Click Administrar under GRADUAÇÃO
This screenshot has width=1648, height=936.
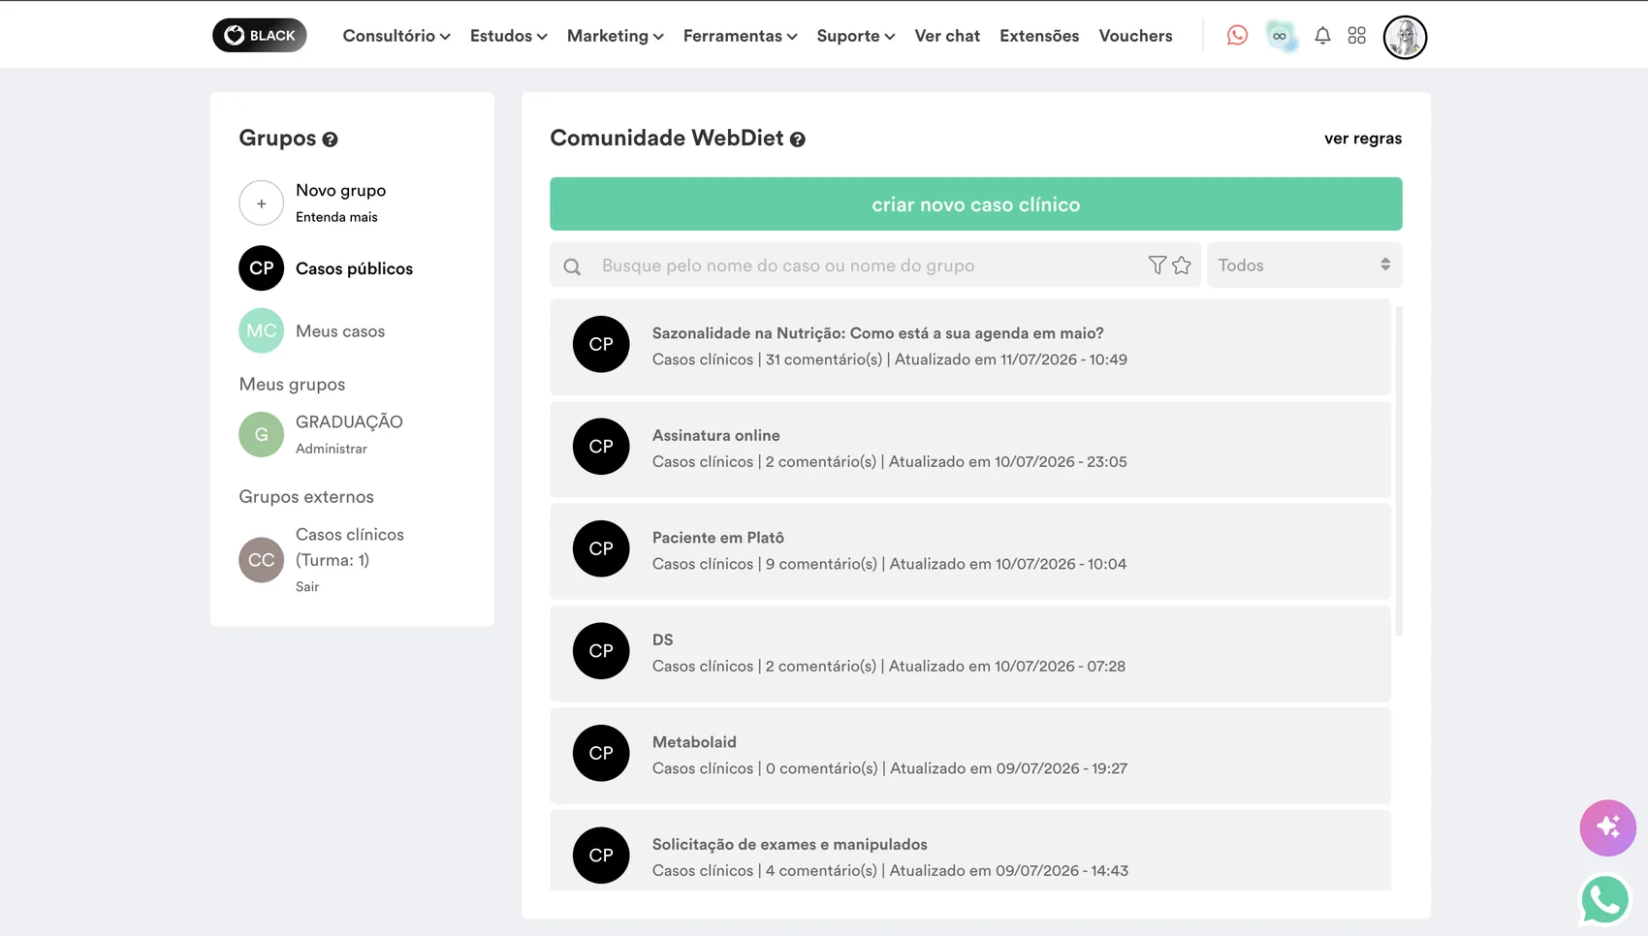coord(332,449)
